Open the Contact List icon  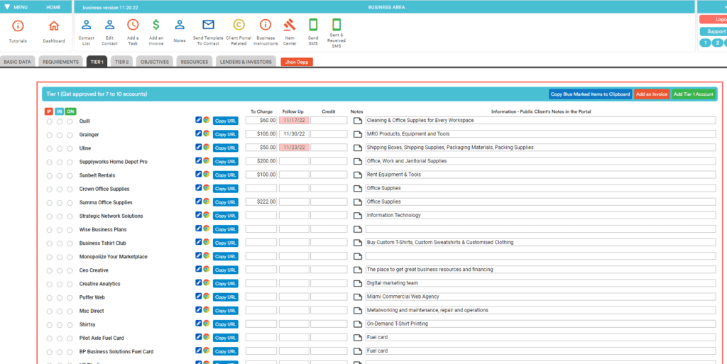click(x=86, y=25)
